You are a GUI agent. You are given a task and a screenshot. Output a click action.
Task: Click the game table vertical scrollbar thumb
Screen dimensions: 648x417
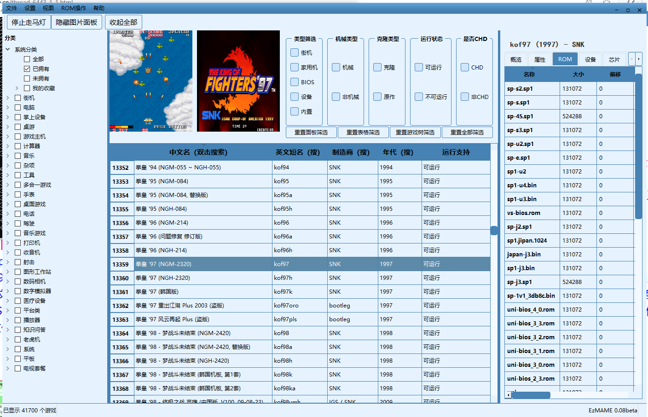(494, 231)
